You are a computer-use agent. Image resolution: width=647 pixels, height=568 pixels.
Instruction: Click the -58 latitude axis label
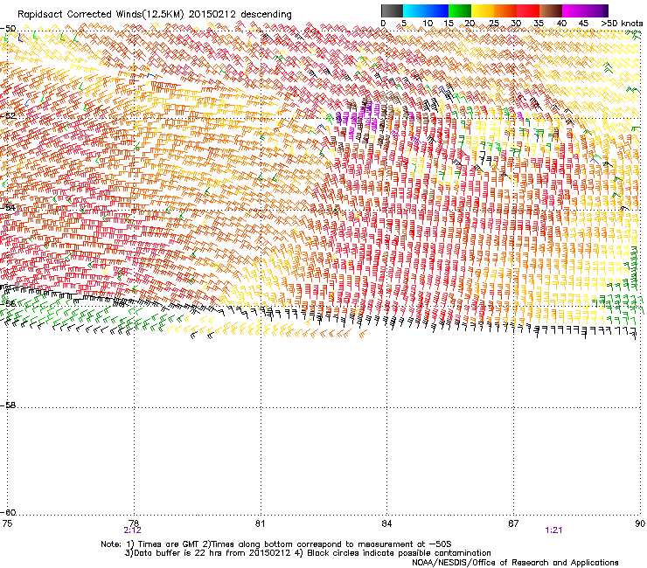(8, 405)
